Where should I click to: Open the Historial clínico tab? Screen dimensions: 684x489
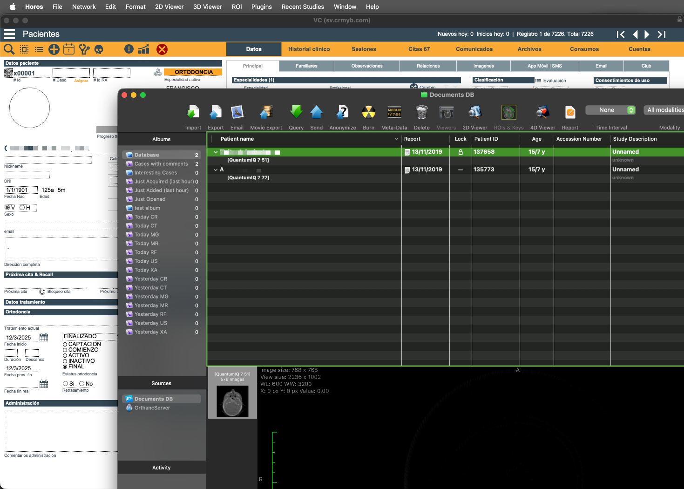[309, 49]
